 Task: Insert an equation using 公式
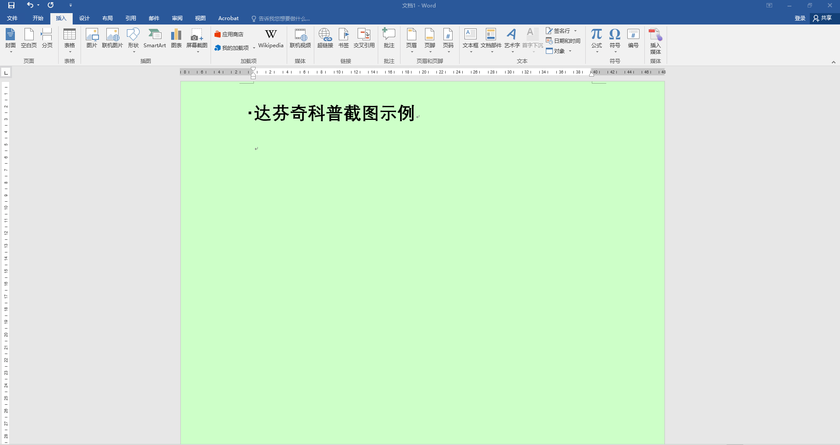[596, 36]
